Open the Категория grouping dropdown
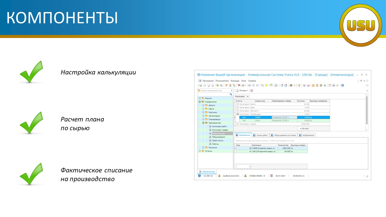Viewport: 386px width, 217px height. tap(242, 96)
